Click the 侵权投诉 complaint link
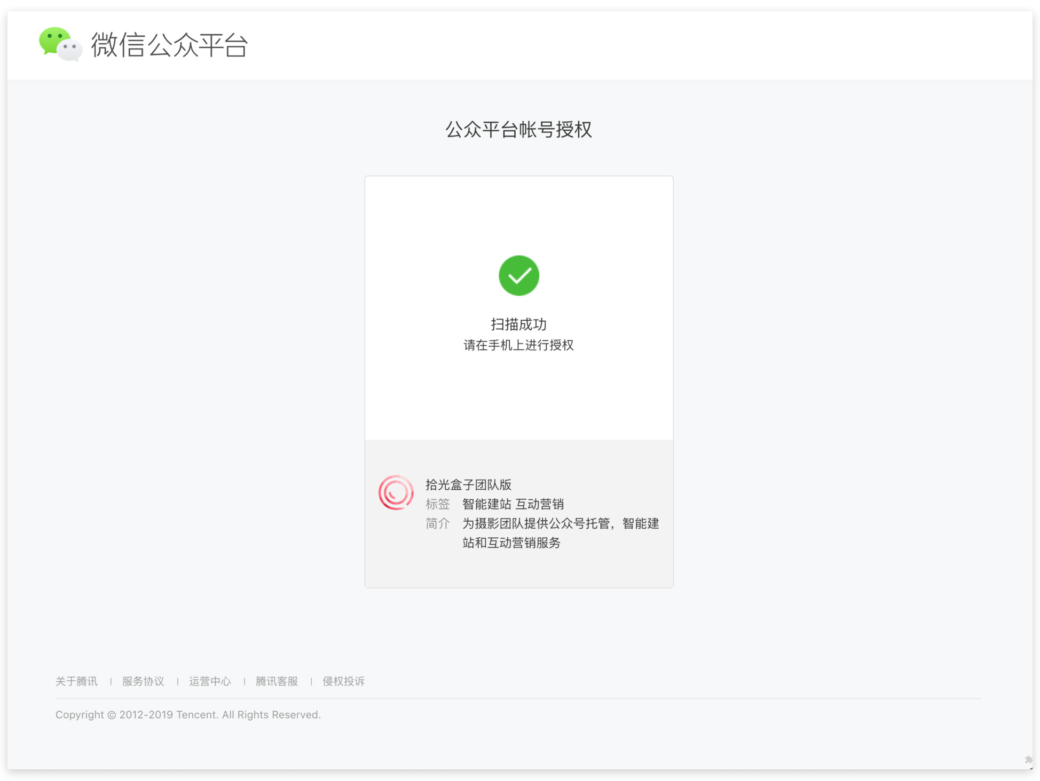 click(343, 681)
